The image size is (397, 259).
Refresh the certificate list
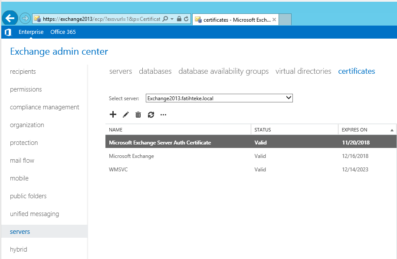point(151,115)
